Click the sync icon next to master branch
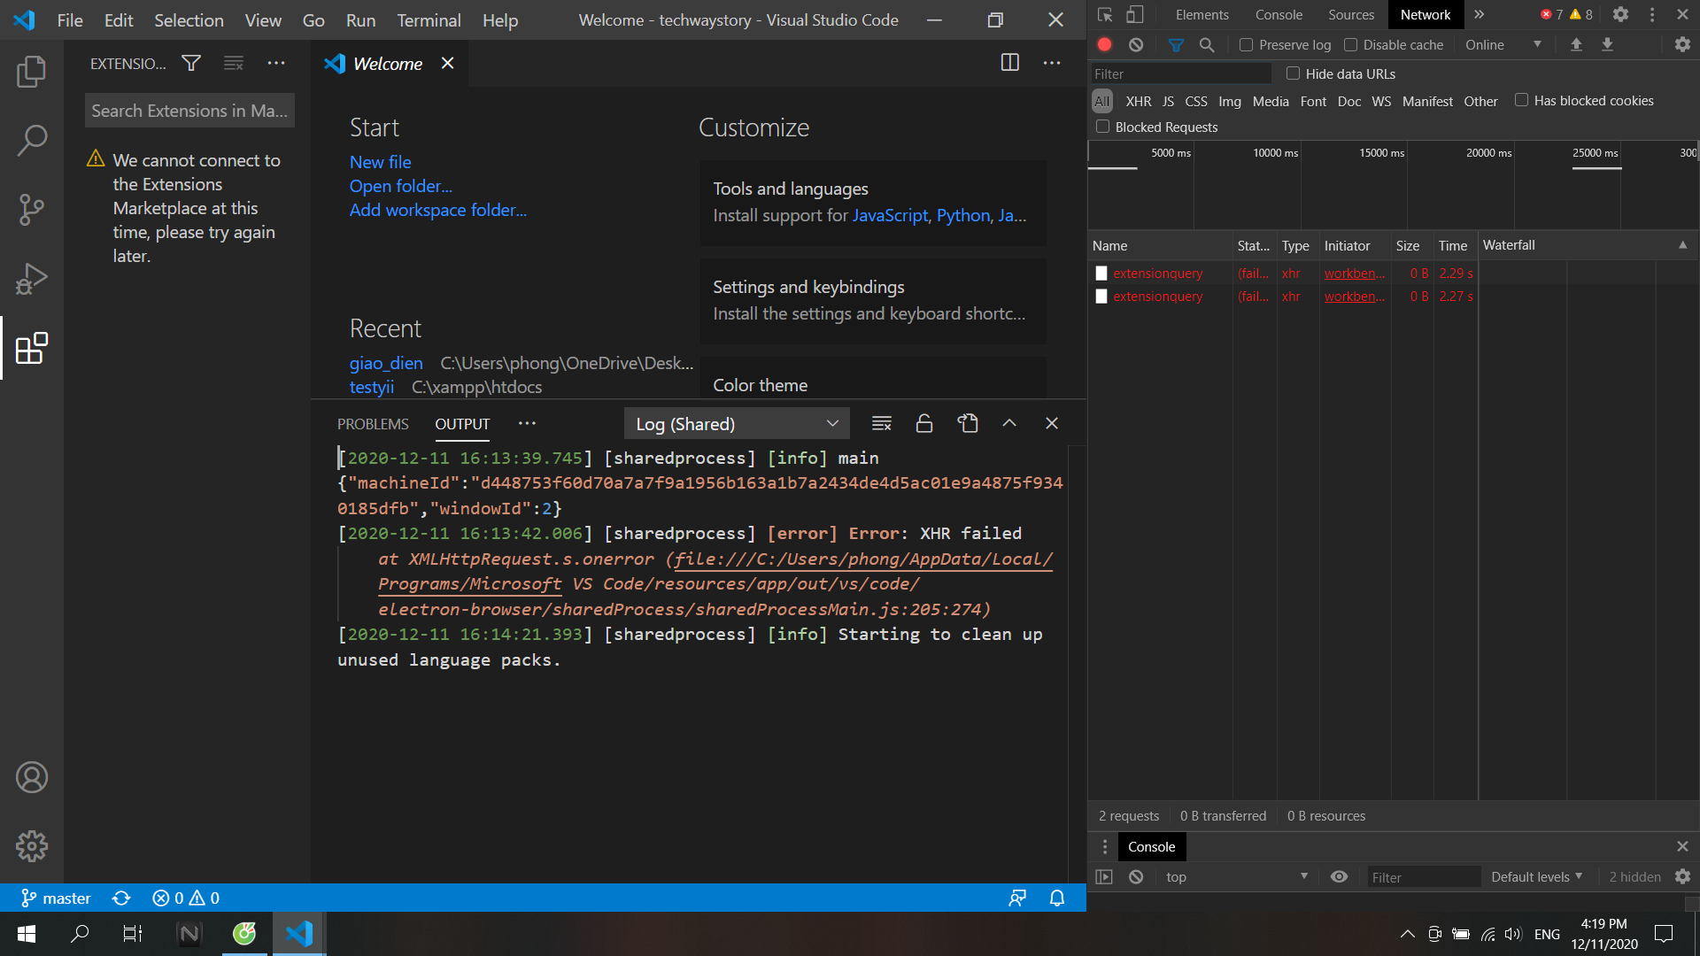This screenshot has width=1700, height=956. click(x=121, y=898)
